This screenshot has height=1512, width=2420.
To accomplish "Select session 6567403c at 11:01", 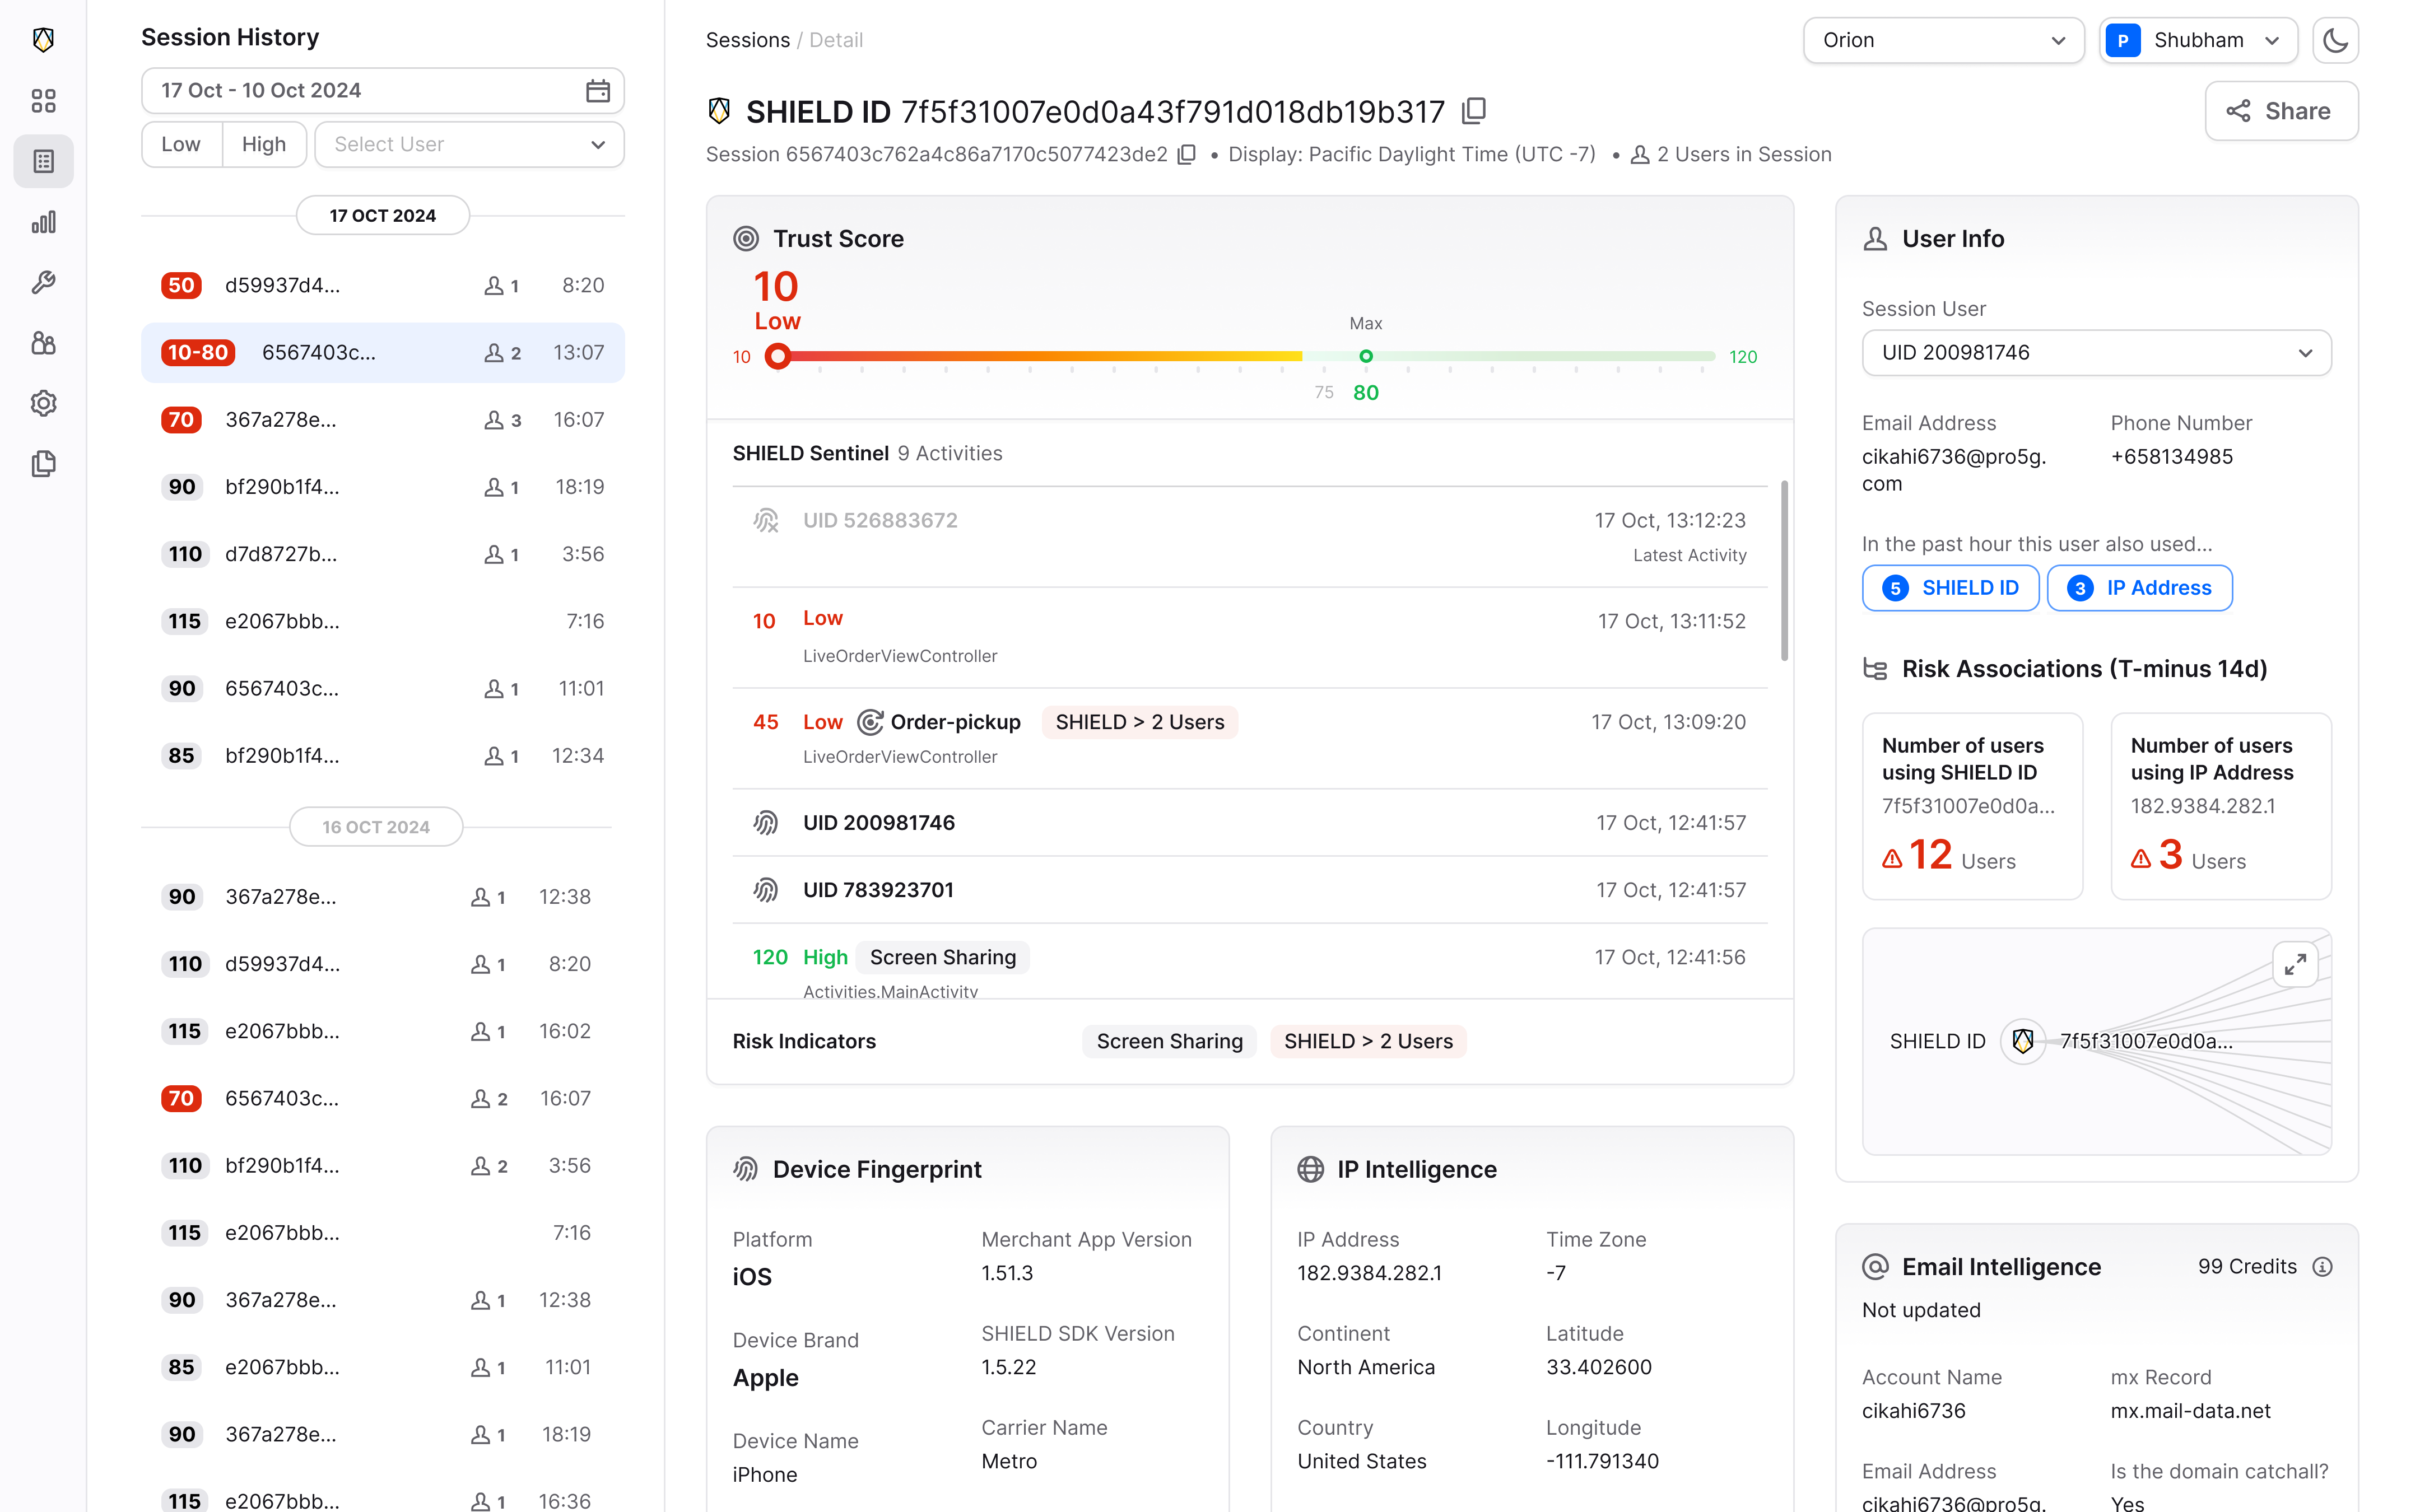I will pyautogui.click(x=383, y=689).
